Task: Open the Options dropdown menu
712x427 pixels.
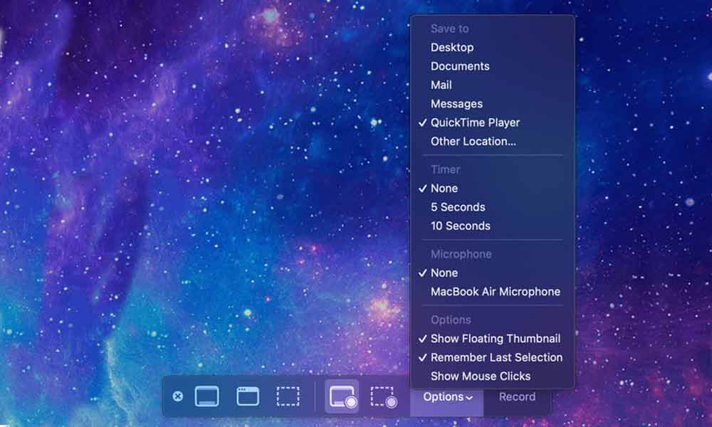Action: (x=447, y=397)
